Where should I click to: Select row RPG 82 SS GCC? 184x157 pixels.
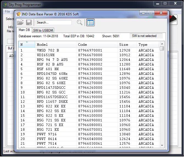(x=89, y=92)
